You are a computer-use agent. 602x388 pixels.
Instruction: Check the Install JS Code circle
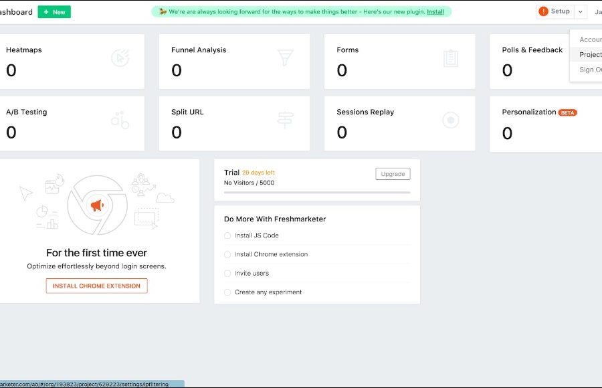[x=227, y=235]
